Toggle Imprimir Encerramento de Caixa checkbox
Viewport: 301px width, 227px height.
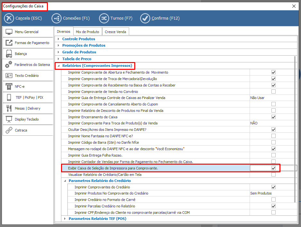(x=273, y=117)
